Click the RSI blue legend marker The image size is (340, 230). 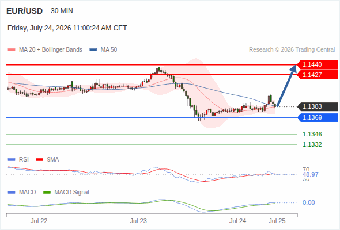pos(12,160)
